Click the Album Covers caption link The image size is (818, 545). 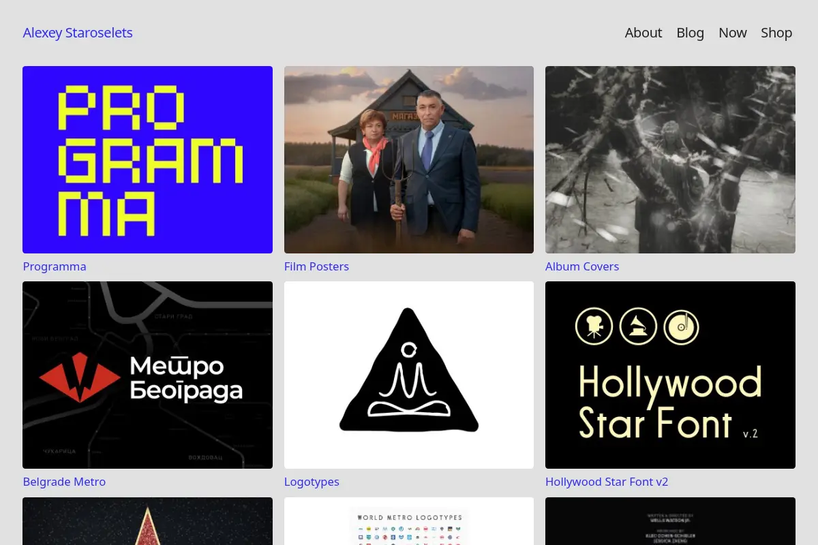point(582,266)
